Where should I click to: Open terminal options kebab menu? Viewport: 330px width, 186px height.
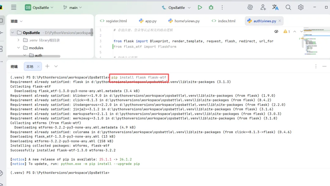tap(316, 66)
